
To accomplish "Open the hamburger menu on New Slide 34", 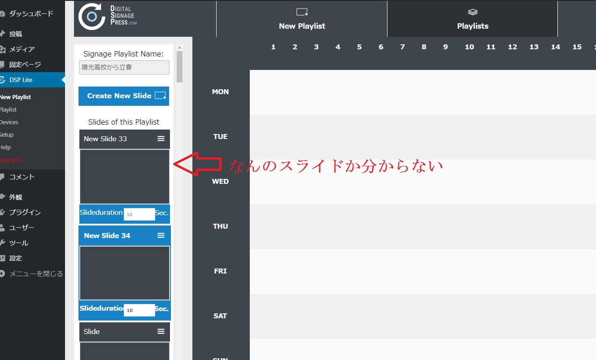I will pos(161,235).
